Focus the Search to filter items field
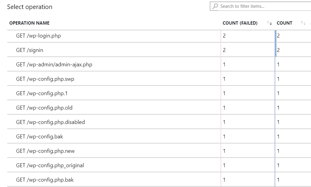The height and width of the screenshot is (187, 311). (261, 6)
